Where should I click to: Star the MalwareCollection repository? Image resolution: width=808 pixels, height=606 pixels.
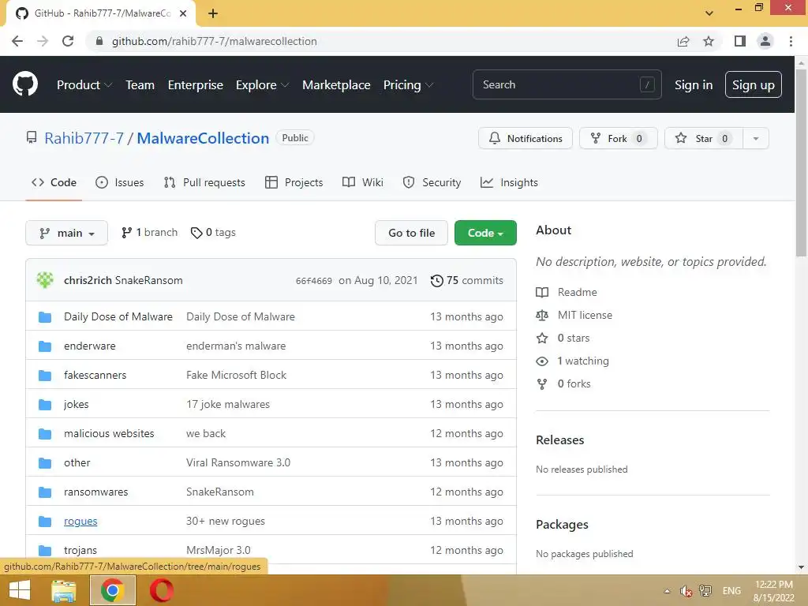[x=704, y=139]
